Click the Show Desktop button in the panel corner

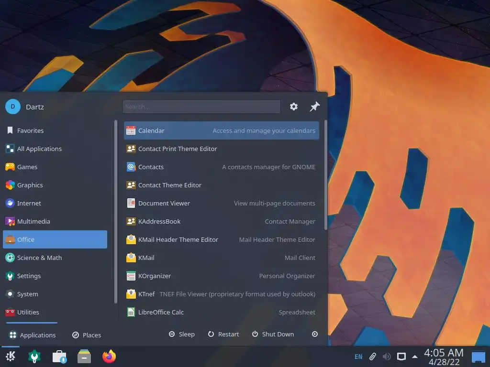tap(478, 356)
